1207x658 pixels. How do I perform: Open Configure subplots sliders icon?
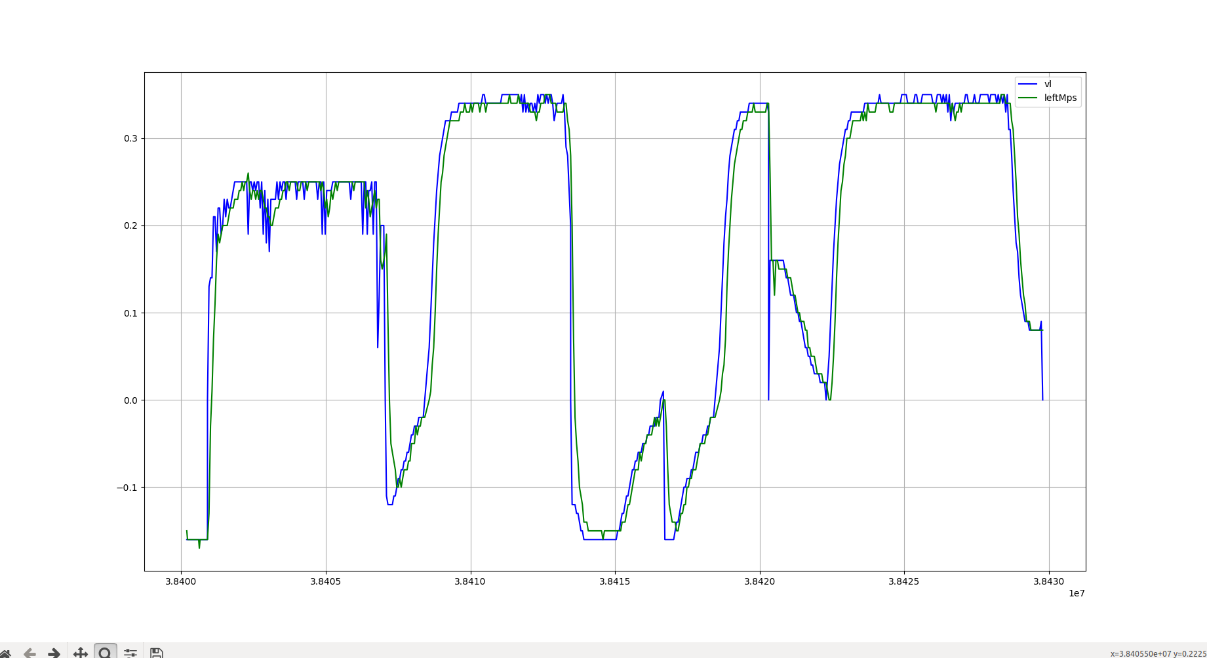(130, 653)
